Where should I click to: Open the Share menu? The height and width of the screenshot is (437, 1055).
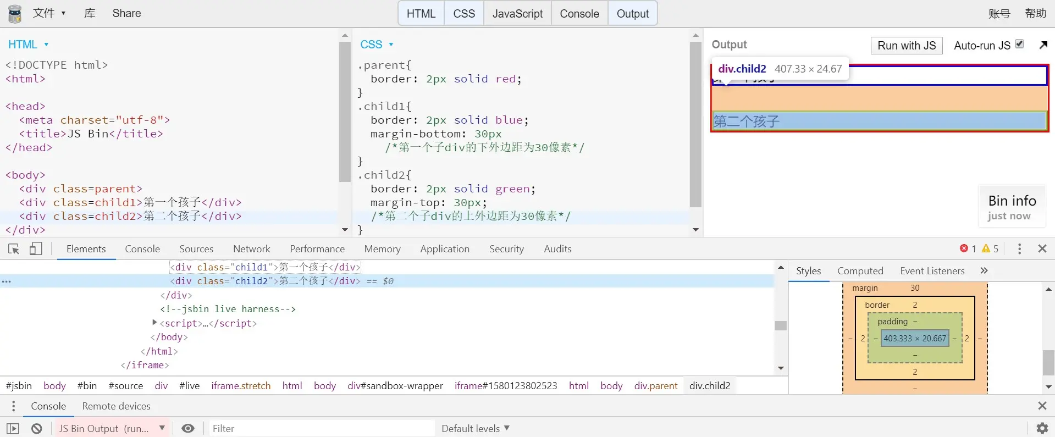[x=126, y=13]
